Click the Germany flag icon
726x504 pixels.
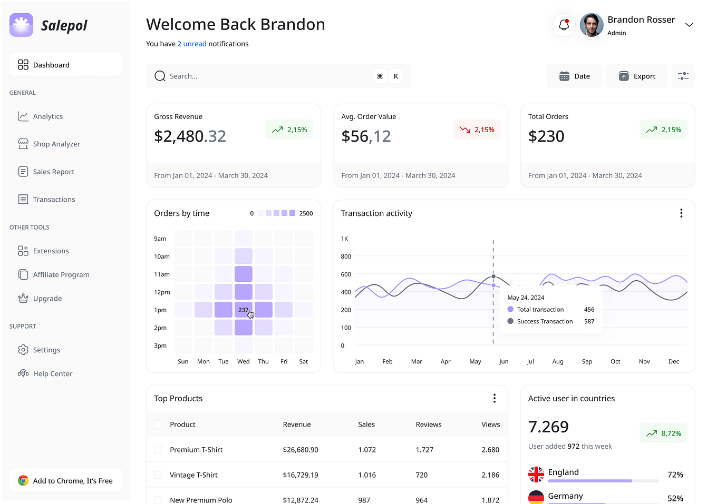[x=536, y=498]
